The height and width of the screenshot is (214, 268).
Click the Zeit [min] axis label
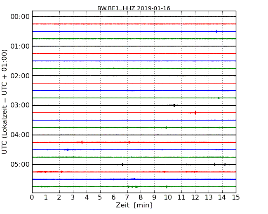point(134,205)
